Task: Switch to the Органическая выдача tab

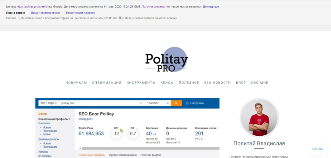Action: (x=123, y=155)
